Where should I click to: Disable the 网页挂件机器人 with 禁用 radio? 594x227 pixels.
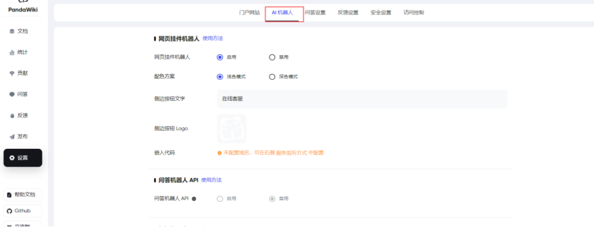click(272, 57)
